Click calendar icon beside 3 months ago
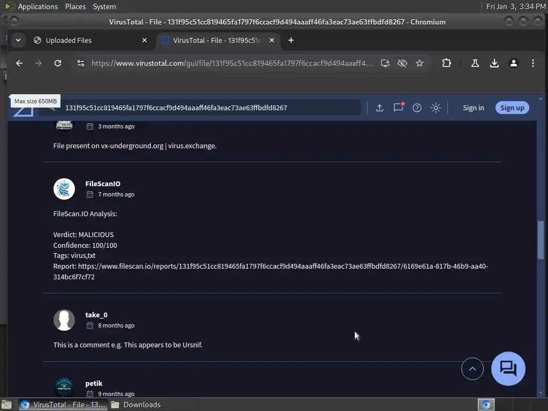Image resolution: width=548 pixels, height=411 pixels. (x=90, y=126)
